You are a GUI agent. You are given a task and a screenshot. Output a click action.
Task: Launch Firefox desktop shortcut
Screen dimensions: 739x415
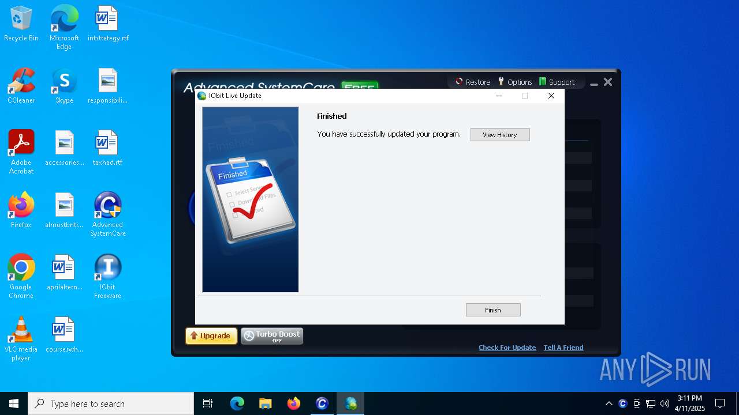click(21, 210)
